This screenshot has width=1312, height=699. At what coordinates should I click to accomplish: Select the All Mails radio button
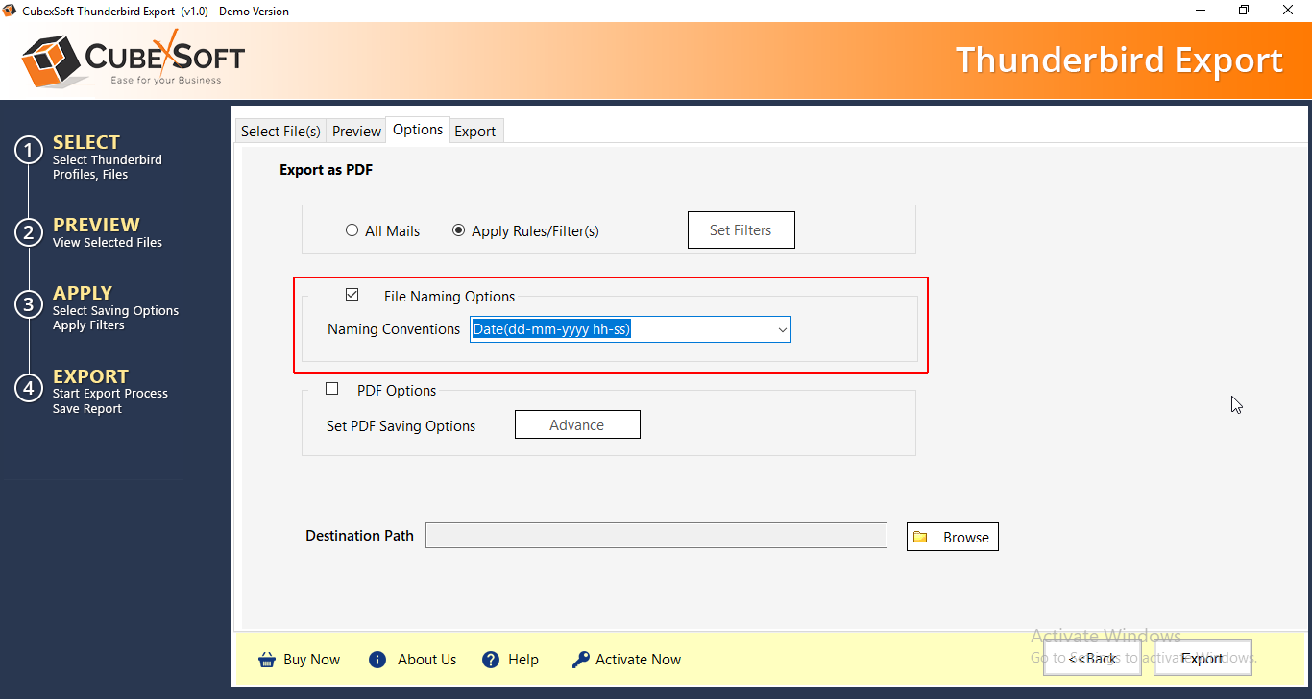(352, 230)
